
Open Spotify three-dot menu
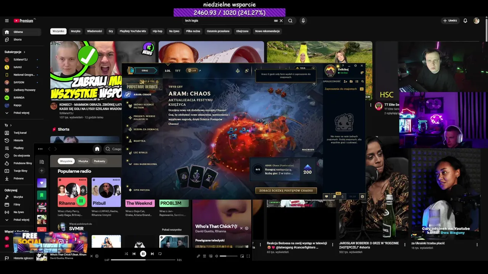40,149
